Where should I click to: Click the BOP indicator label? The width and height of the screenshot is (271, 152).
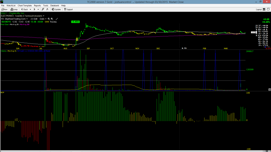(2, 93)
